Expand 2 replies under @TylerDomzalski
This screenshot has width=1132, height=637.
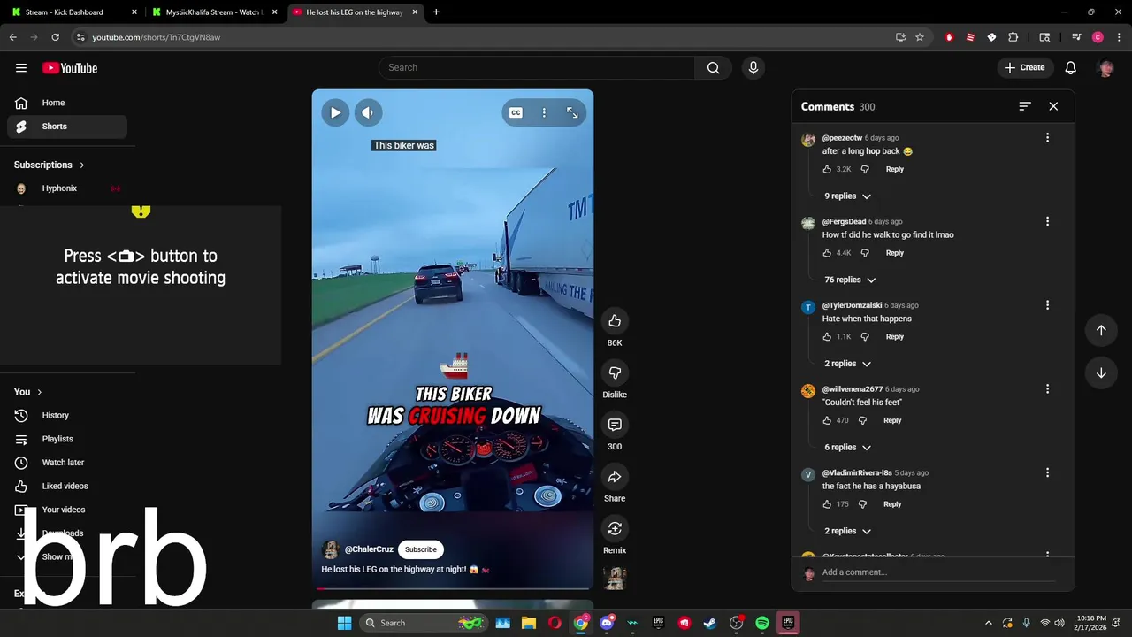(847, 364)
